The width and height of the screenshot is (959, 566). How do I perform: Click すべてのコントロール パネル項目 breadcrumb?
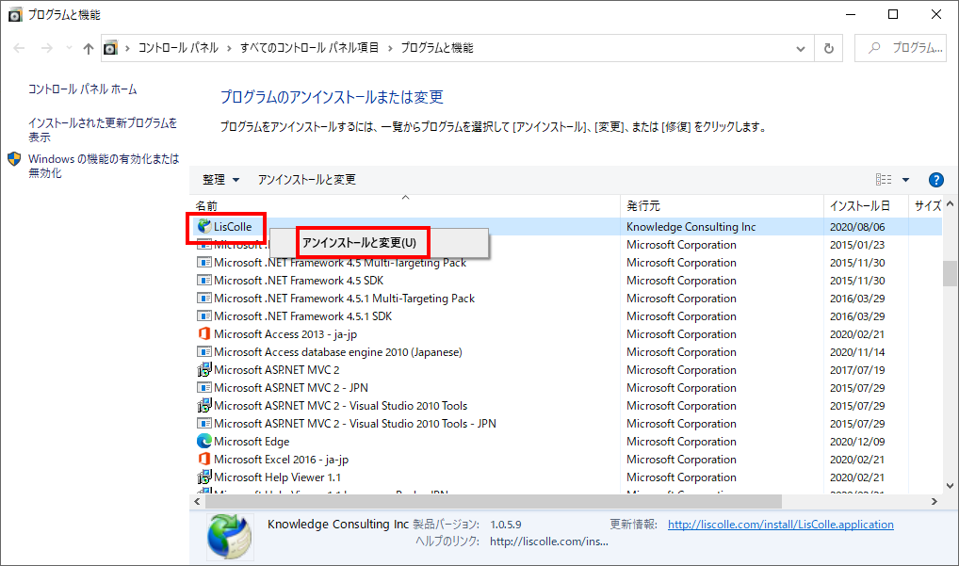(x=309, y=48)
